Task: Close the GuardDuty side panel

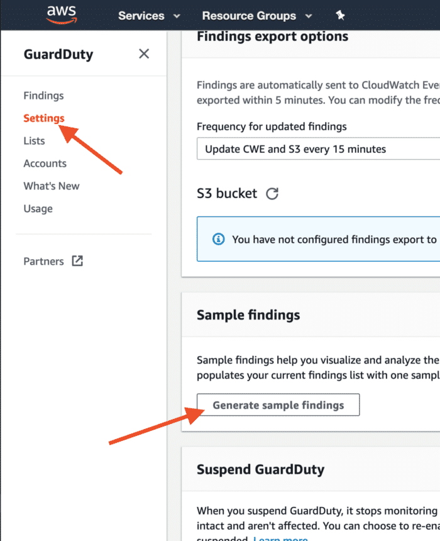Action: pyautogui.click(x=143, y=53)
